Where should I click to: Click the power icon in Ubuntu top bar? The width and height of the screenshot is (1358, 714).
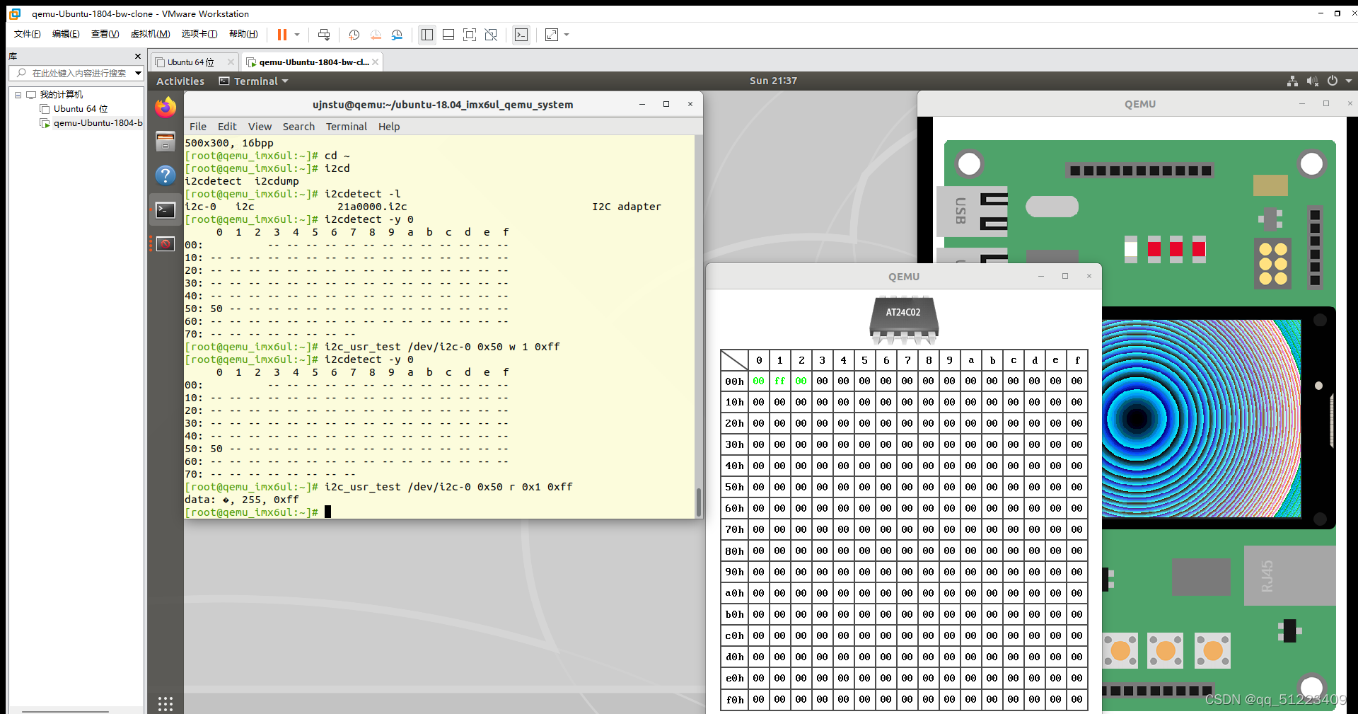click(x=1333, y=81)
